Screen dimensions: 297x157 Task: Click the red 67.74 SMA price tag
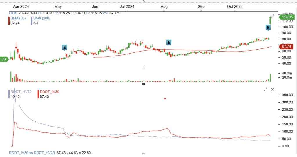point(286,46)
